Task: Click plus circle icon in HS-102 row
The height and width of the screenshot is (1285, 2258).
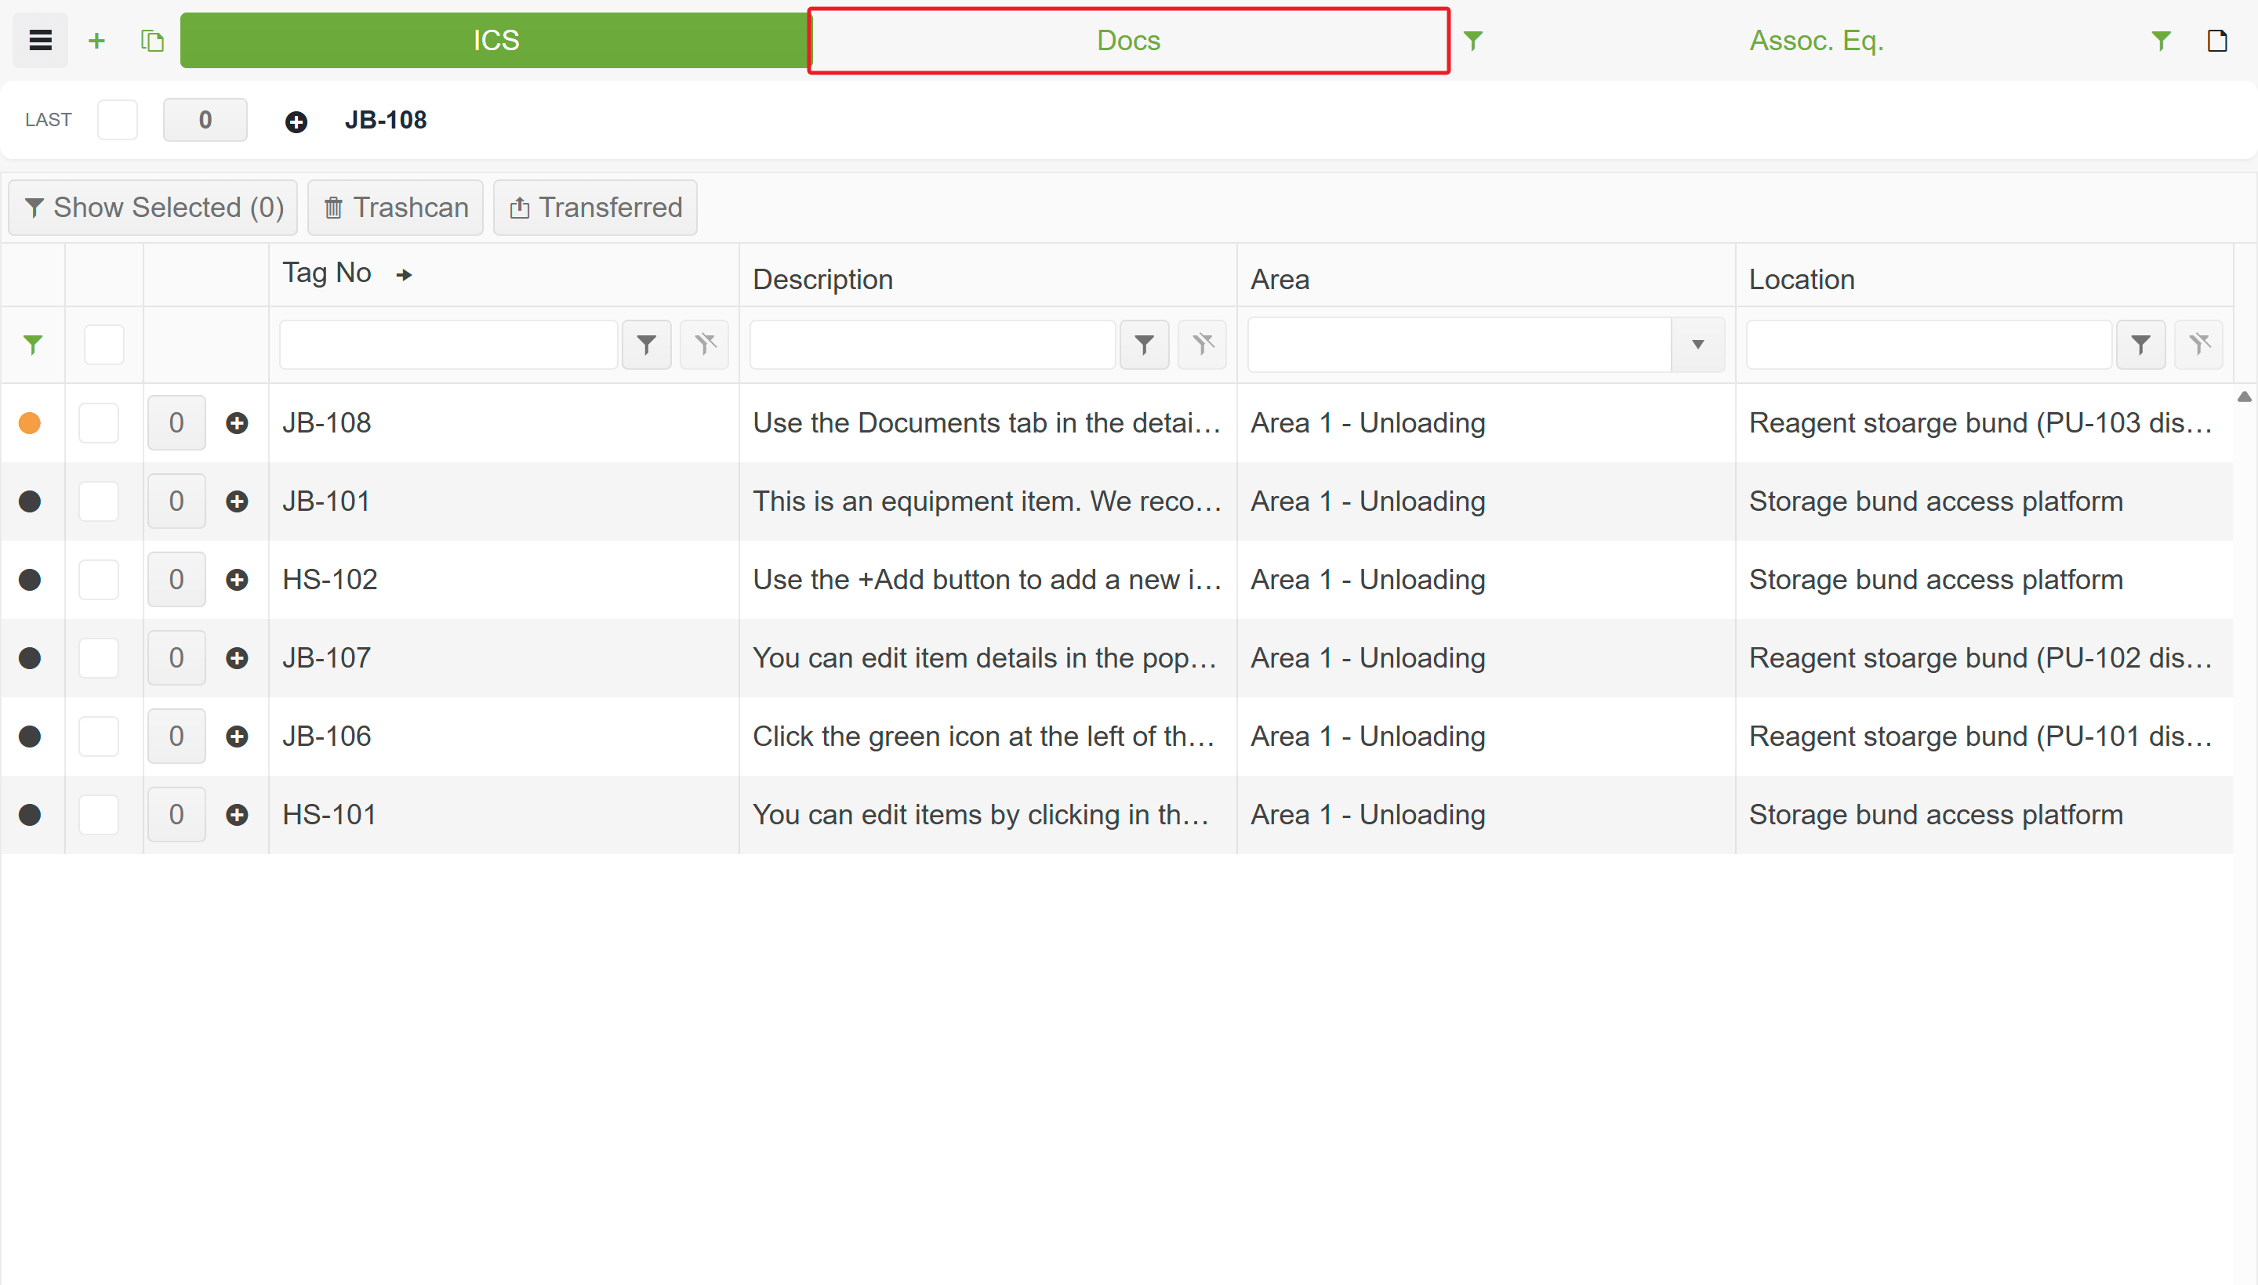Action: pos(237,580)
